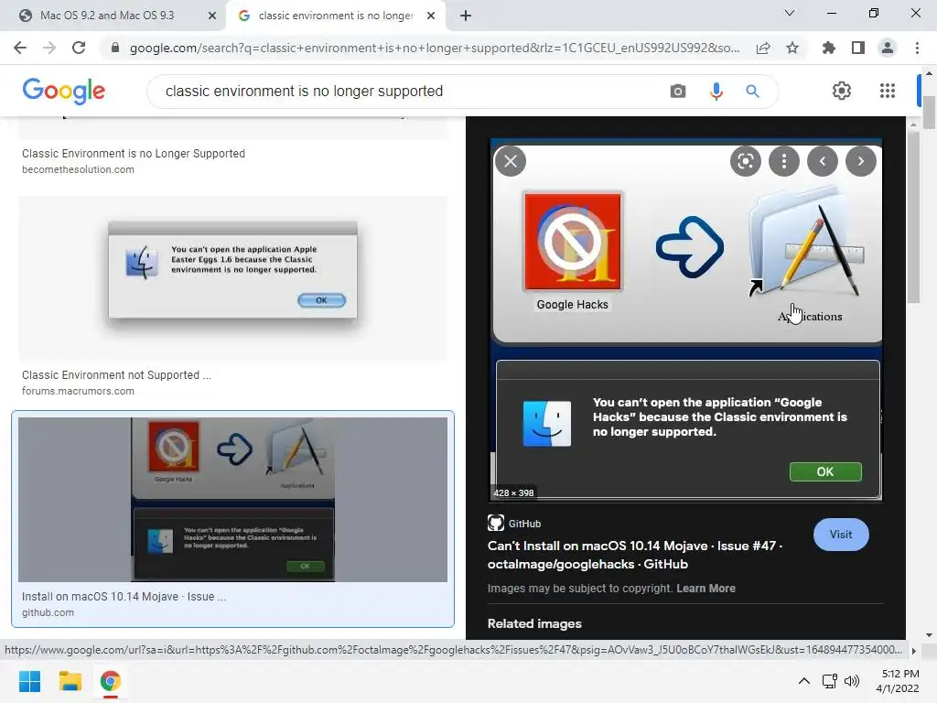Click the becomethesolution.com source text

point(79,169)
